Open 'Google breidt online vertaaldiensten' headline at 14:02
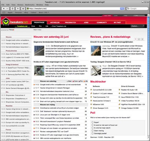Image resolution: width=150 pixels, height=141 pixels. pyautogui.click(x=60, y=85)
